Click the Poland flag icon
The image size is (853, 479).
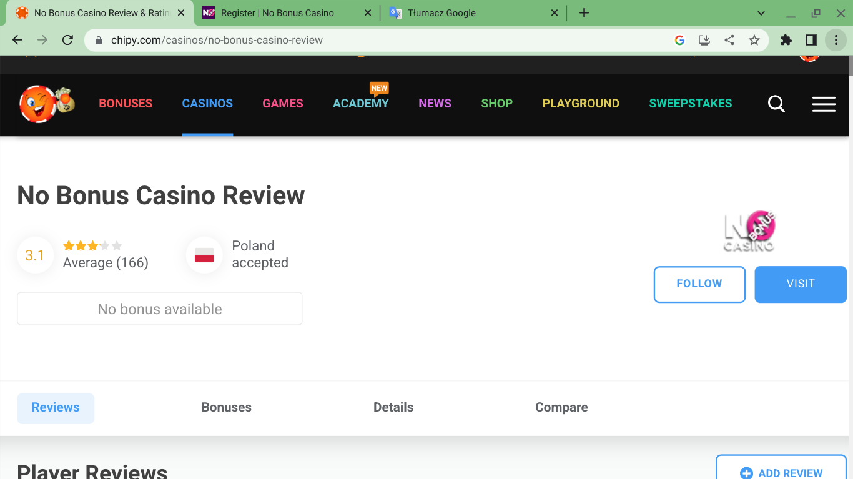pyautogui.click(x=204, y=255)
